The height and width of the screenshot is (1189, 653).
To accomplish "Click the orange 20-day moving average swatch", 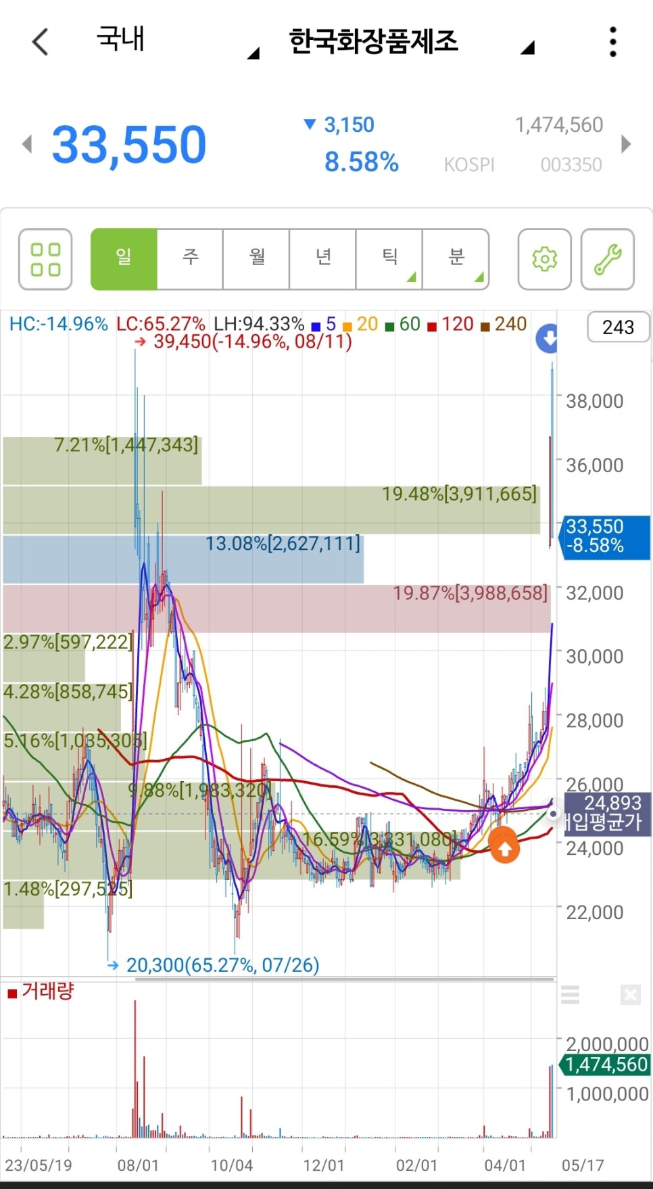I will tap(347, 327).
